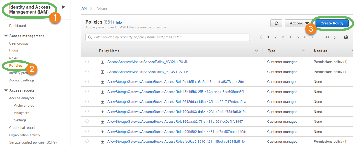Expand AccessAnalyzerMonitorServicePolicy_VVX4J1PUMN plus icon
The width and height of the screenshot is (354, 146).
(102, 62)
